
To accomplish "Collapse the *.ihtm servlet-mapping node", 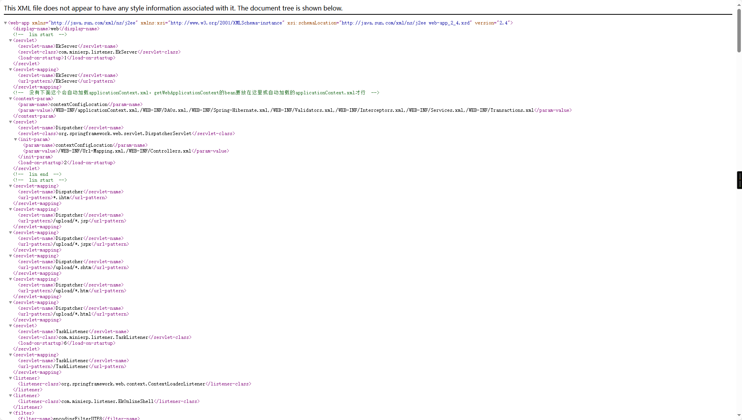I will [10, 186].
